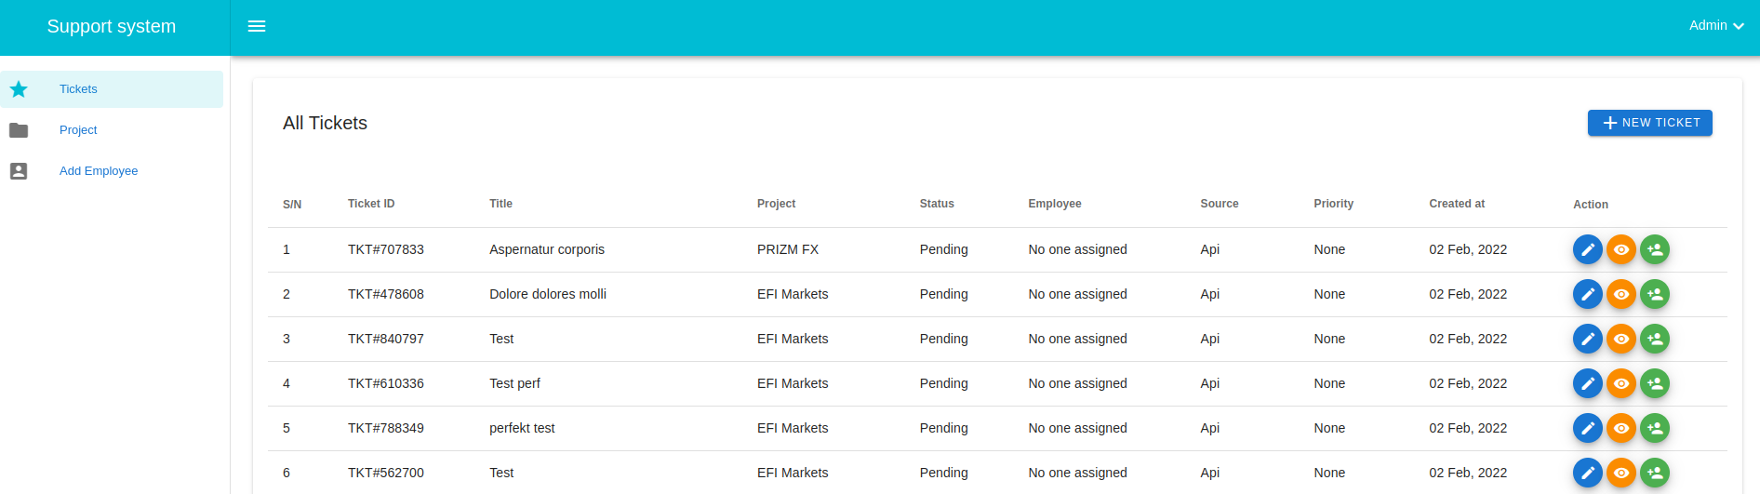Assign employee to ticket TKT#478608
The image size is (1760, 494).
click(1654, 294)
